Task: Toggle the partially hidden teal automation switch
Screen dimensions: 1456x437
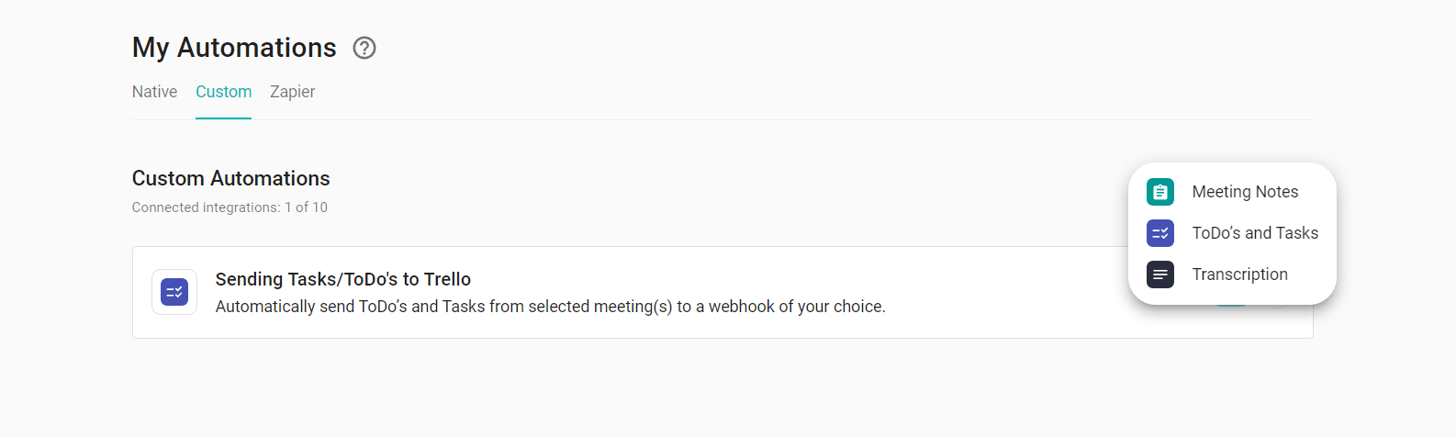Action: [x=1231, y=304]
